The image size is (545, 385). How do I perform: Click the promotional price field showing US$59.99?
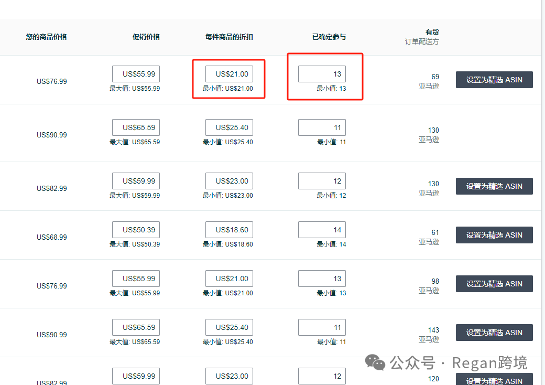pyautogui.click(x=136, y=180)
